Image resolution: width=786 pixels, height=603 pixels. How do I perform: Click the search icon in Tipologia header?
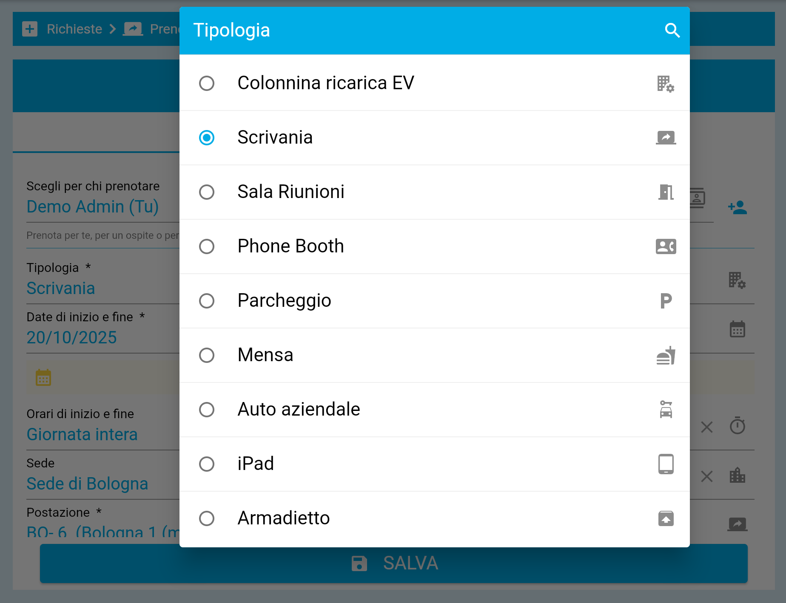672,30
